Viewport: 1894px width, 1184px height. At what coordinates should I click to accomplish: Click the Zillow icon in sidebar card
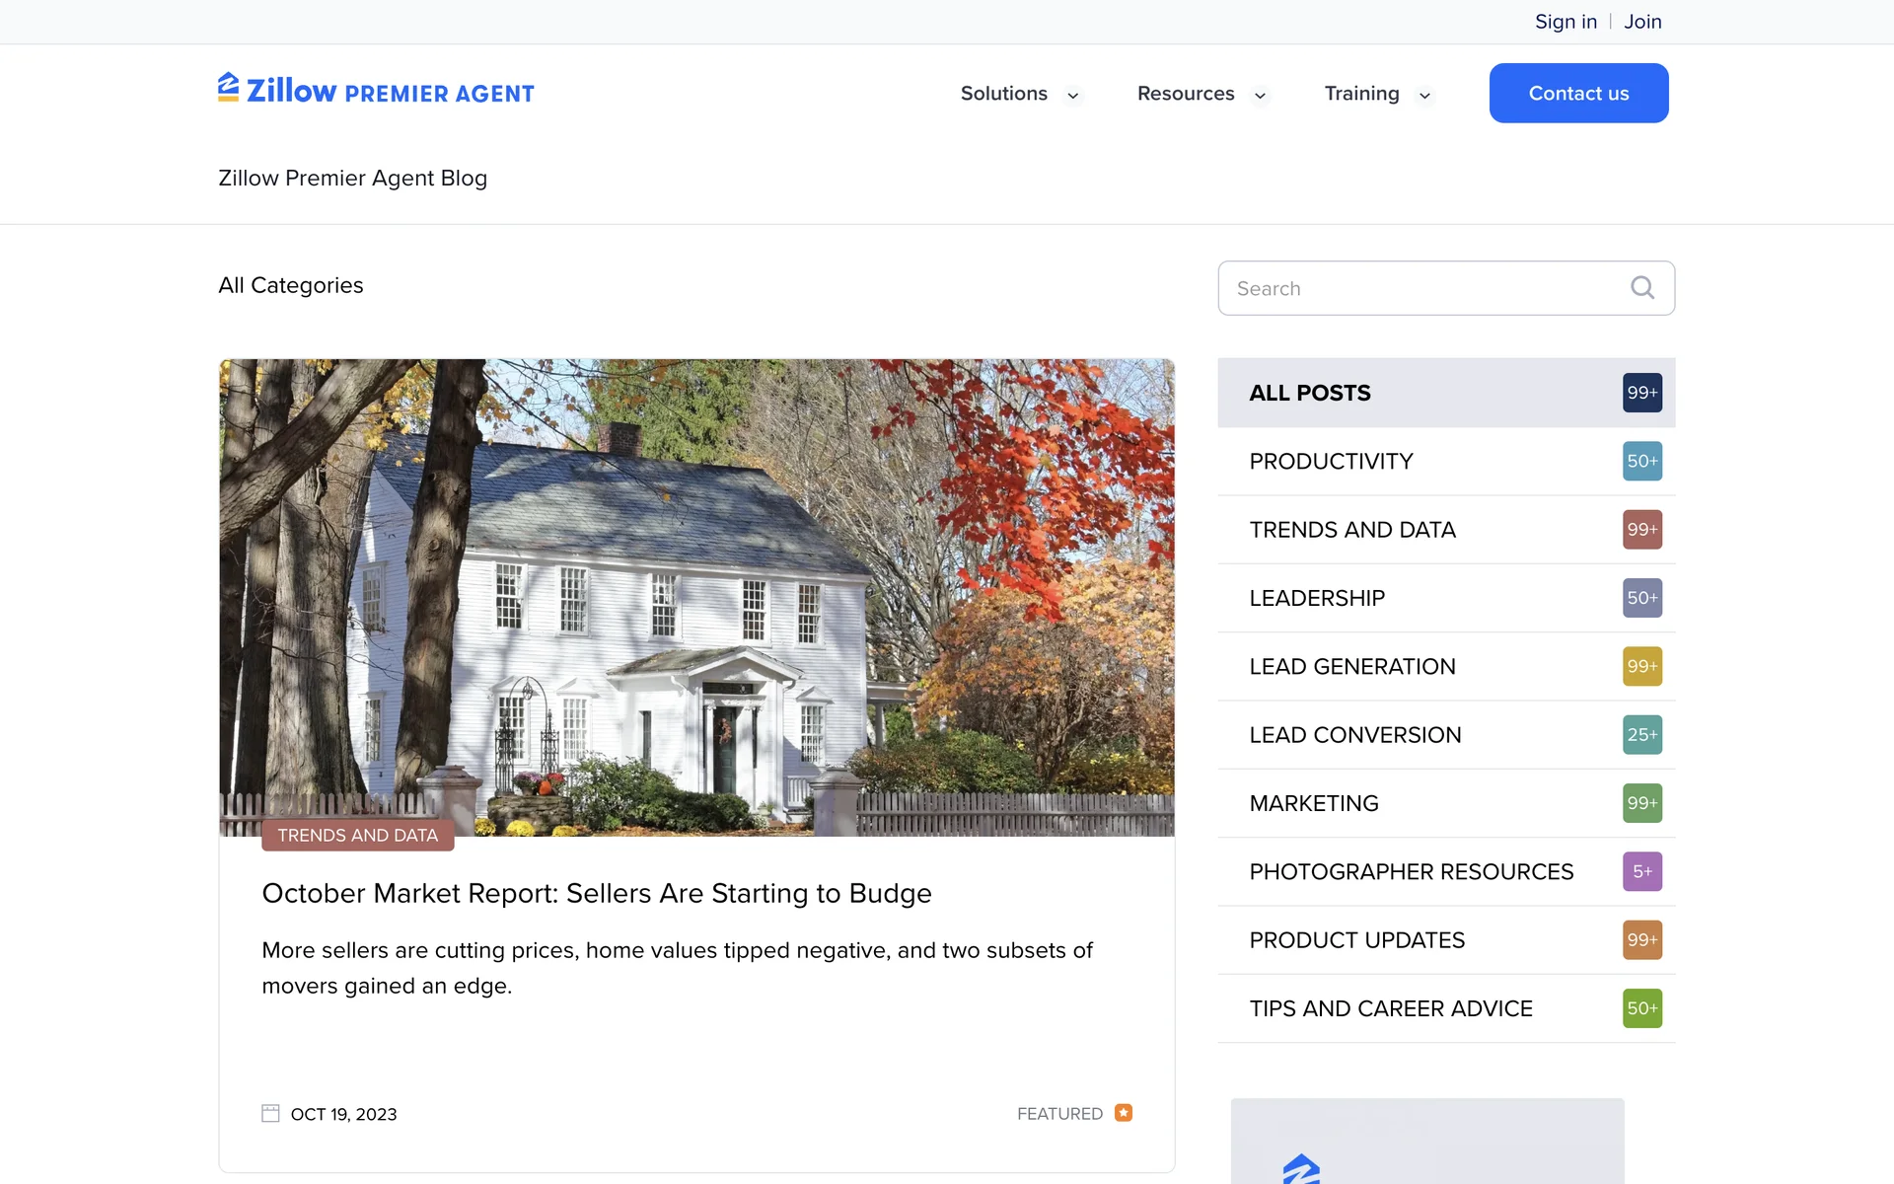tap(1301, 1169)
